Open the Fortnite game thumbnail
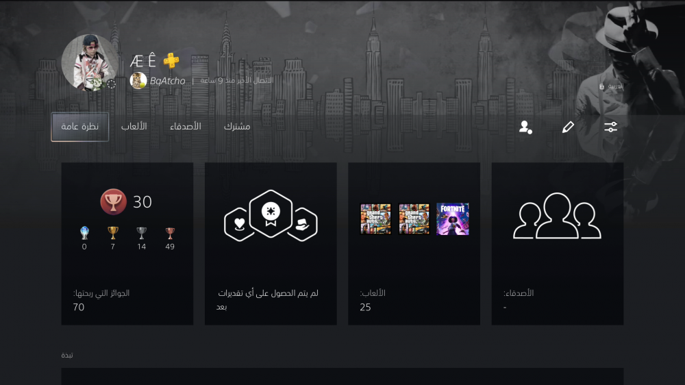This screenshot has width=685, height=385. 453,219
